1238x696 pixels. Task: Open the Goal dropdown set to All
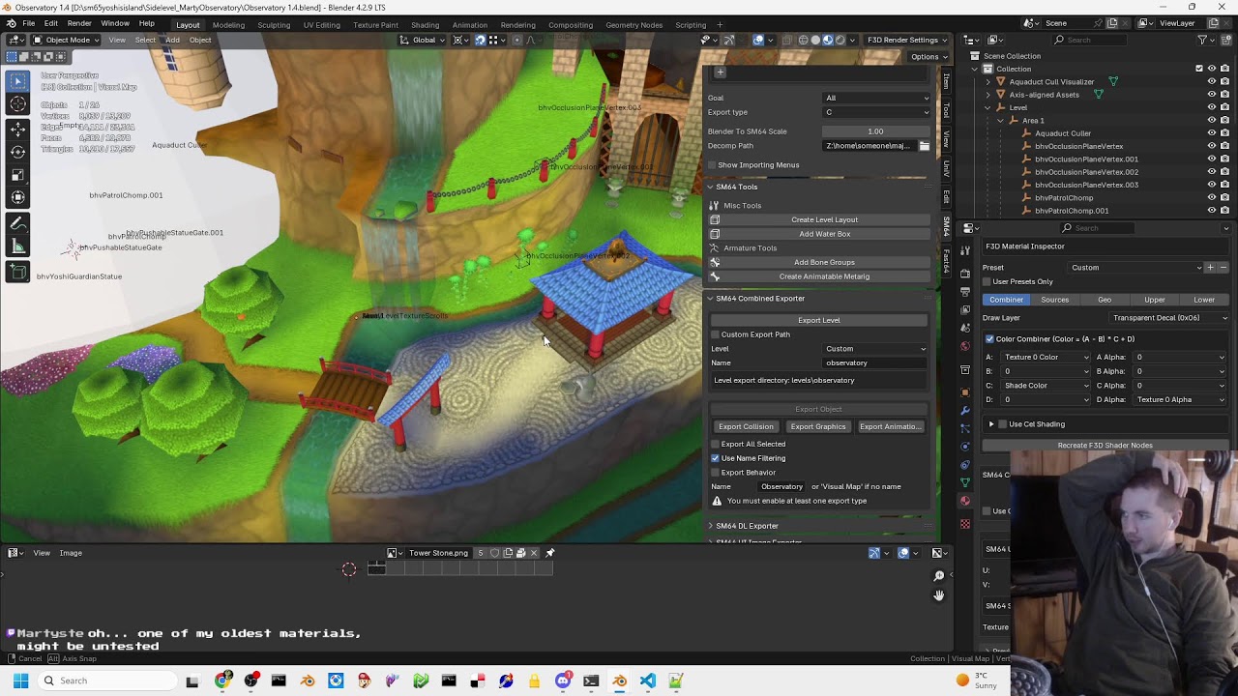(877, 98)
